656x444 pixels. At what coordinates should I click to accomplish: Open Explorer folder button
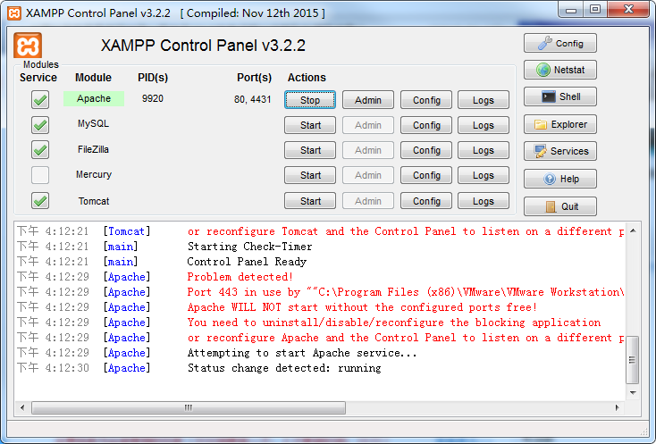point(560,124)
